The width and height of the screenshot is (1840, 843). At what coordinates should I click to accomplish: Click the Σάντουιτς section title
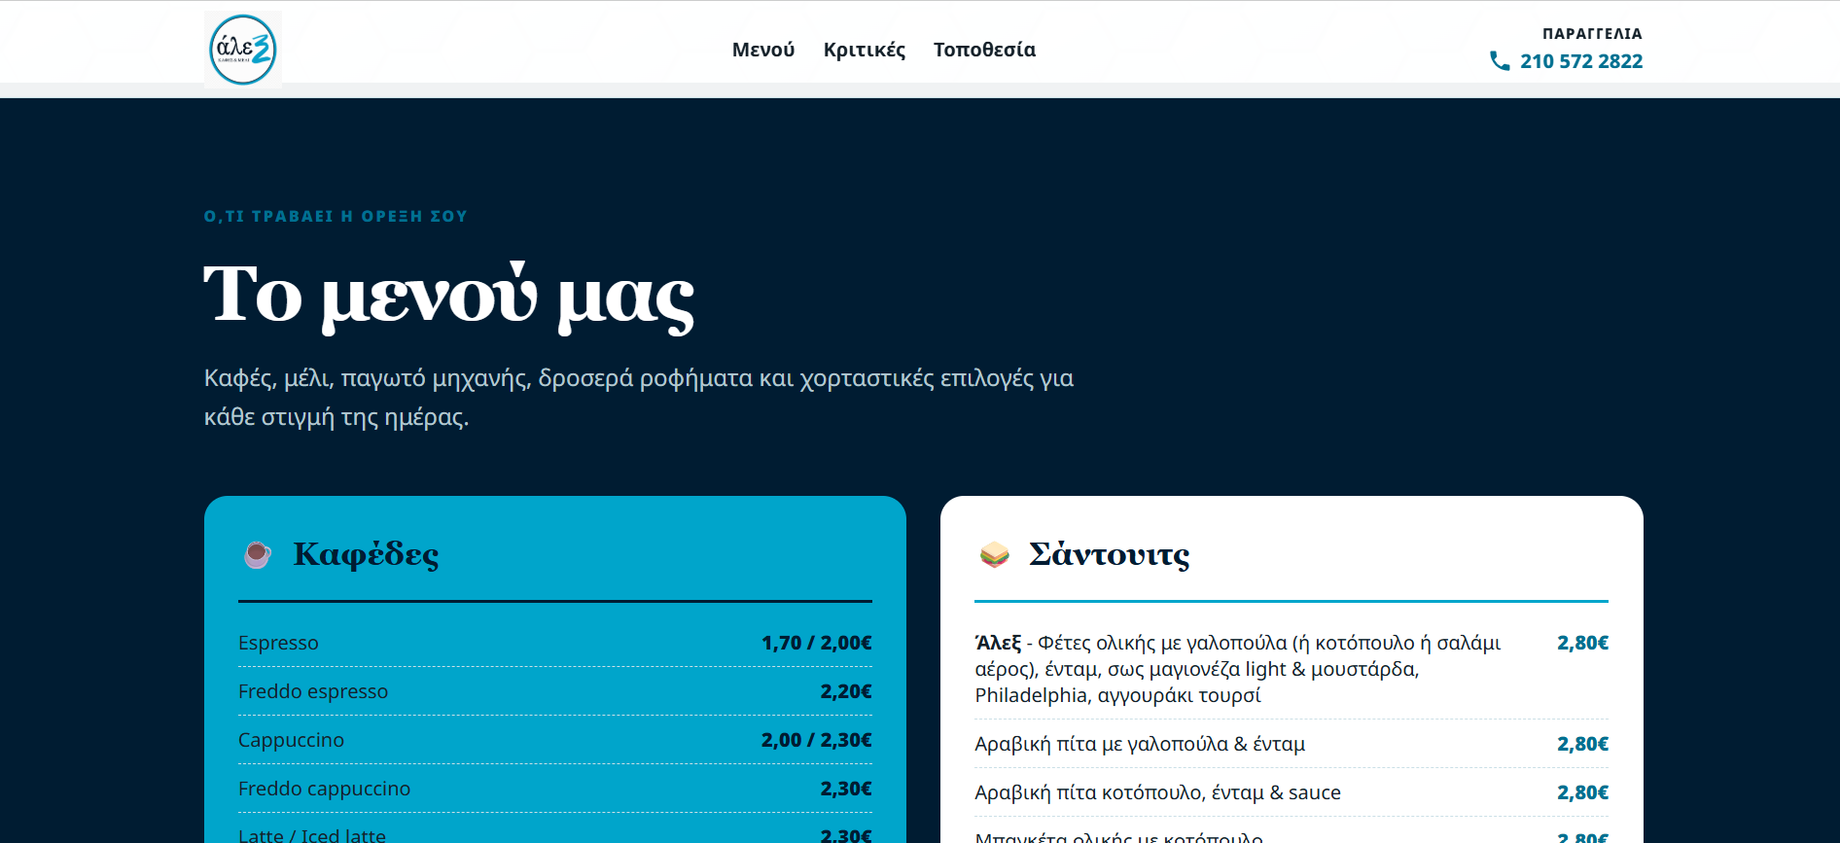point(1110,554)
